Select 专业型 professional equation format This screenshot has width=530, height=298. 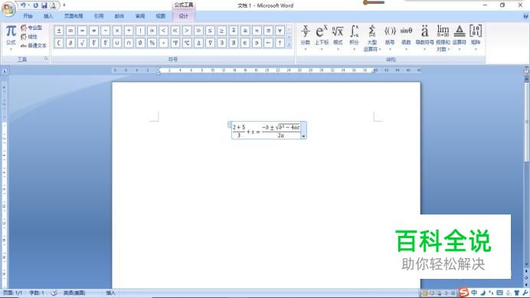pyautogui.click(x=31, y=28)
